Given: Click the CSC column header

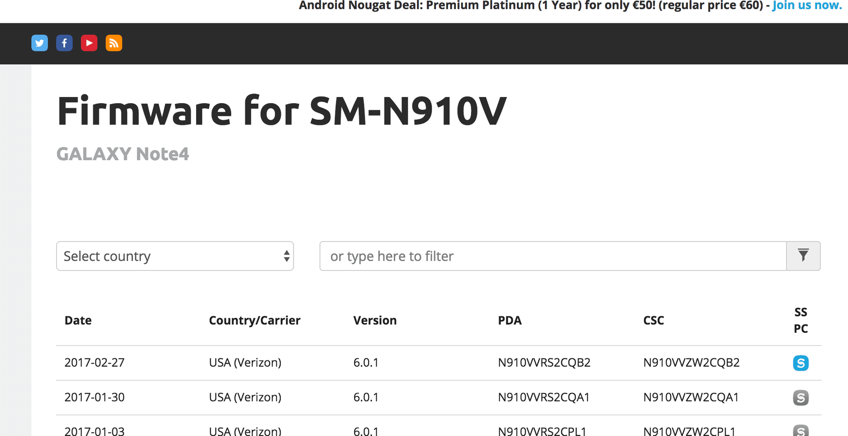Looking at the screenshot, I should click(654, 320).
